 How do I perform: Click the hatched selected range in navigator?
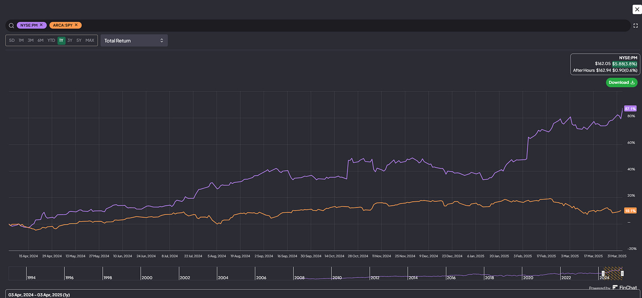pyautogui.click(x=612, y=274)
